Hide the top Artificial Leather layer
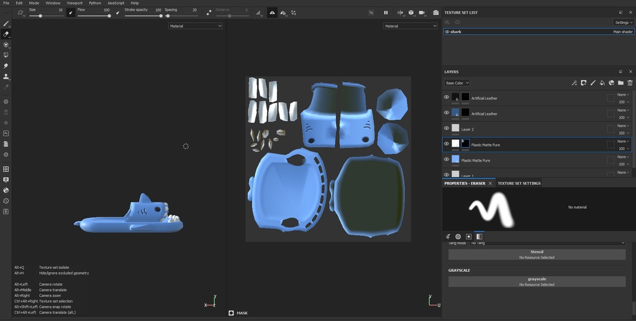Viewport: 636px width, 321px height. click(x=447, y=97)
